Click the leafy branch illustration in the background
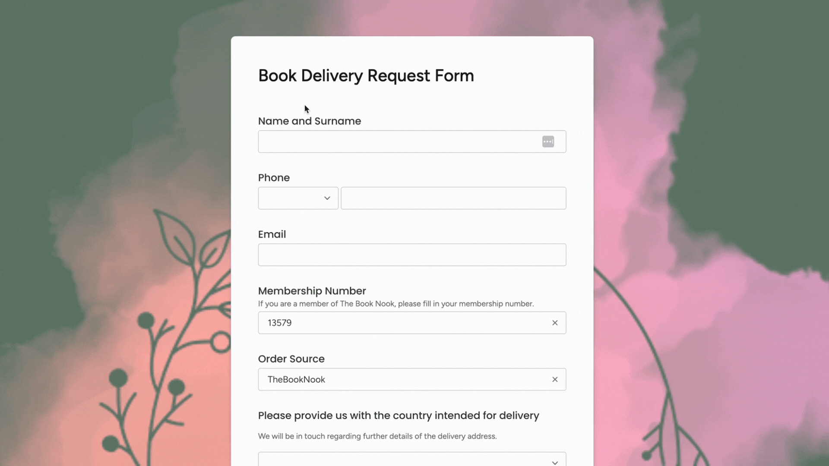Screen dimensions: 829x466 [x=173, y=337]
